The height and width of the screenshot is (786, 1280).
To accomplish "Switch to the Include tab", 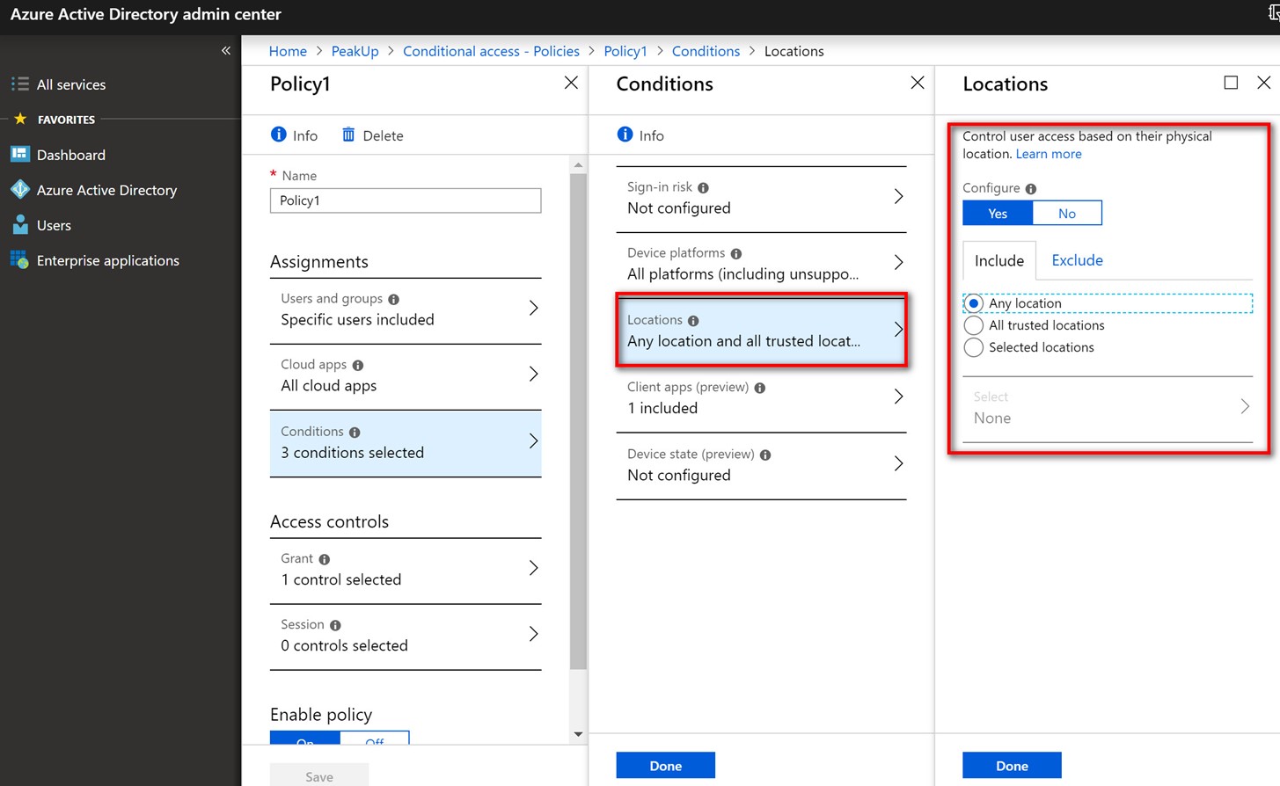I will point(999,260).
